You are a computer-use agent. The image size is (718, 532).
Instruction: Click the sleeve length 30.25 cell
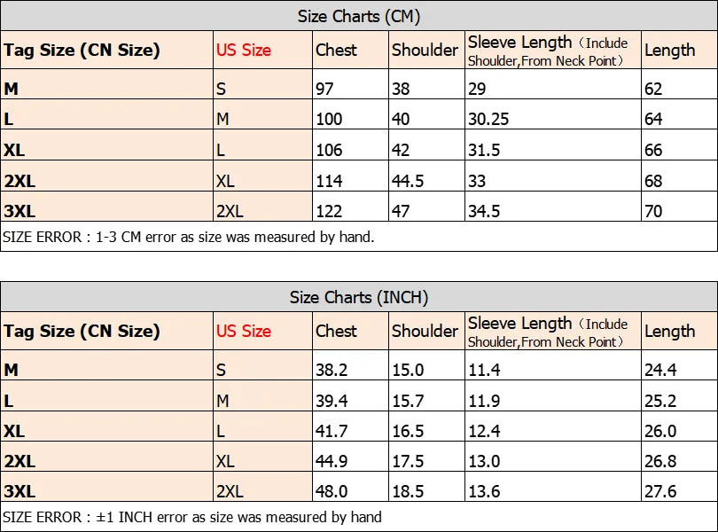[x=488, y=120]
